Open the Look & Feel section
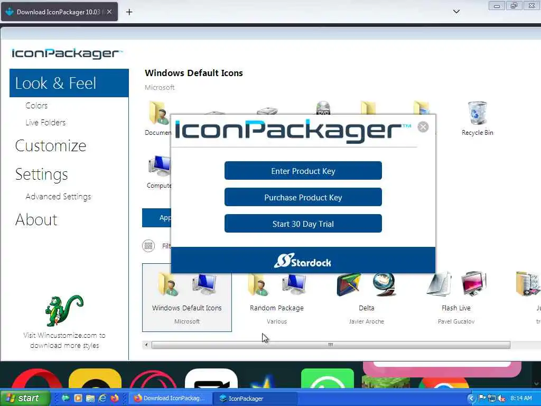The width and height of the screenshot is (541, 406). point(69,83)
